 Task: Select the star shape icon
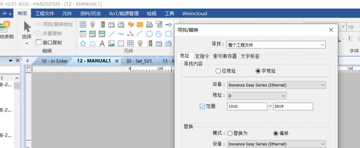(x=83, y=43)
